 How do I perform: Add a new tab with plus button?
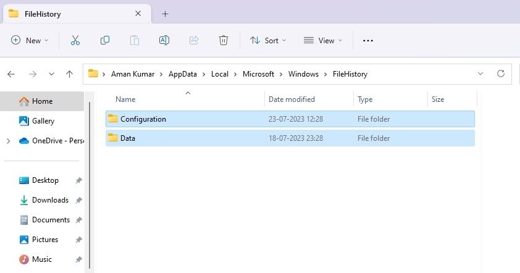165,14
